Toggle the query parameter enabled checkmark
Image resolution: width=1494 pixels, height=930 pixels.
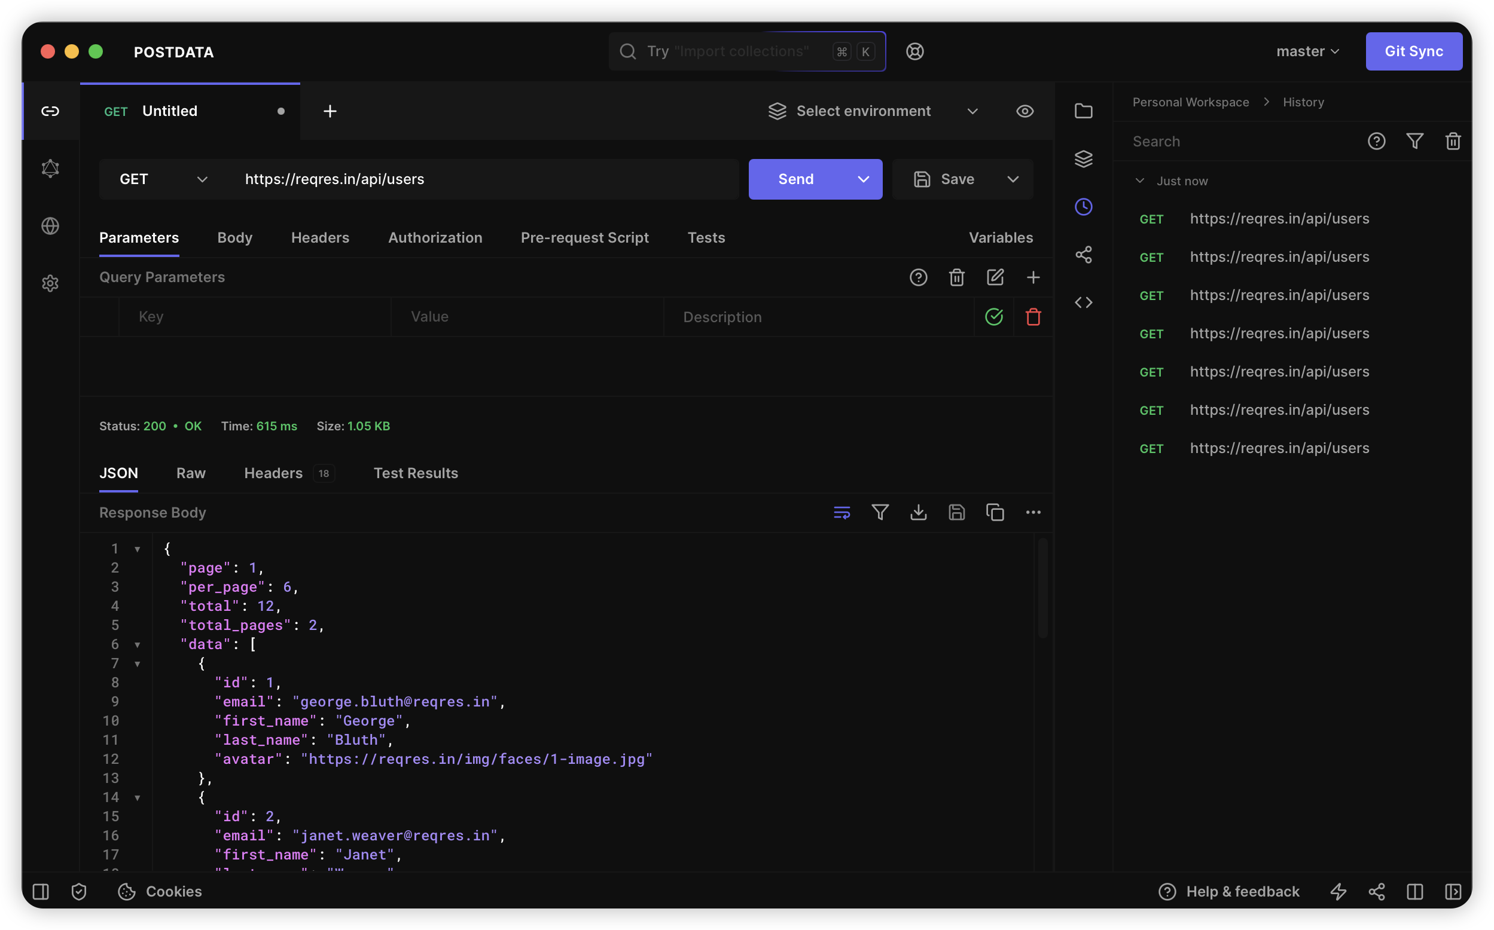pos(994,317)
